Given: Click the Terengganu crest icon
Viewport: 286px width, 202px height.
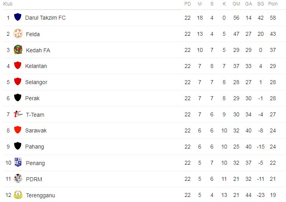Looking at the screenshot, I should [18, 195].
